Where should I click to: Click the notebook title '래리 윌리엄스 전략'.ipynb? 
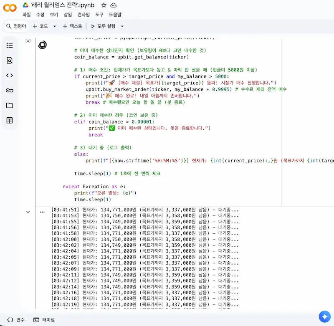(63, 5)
